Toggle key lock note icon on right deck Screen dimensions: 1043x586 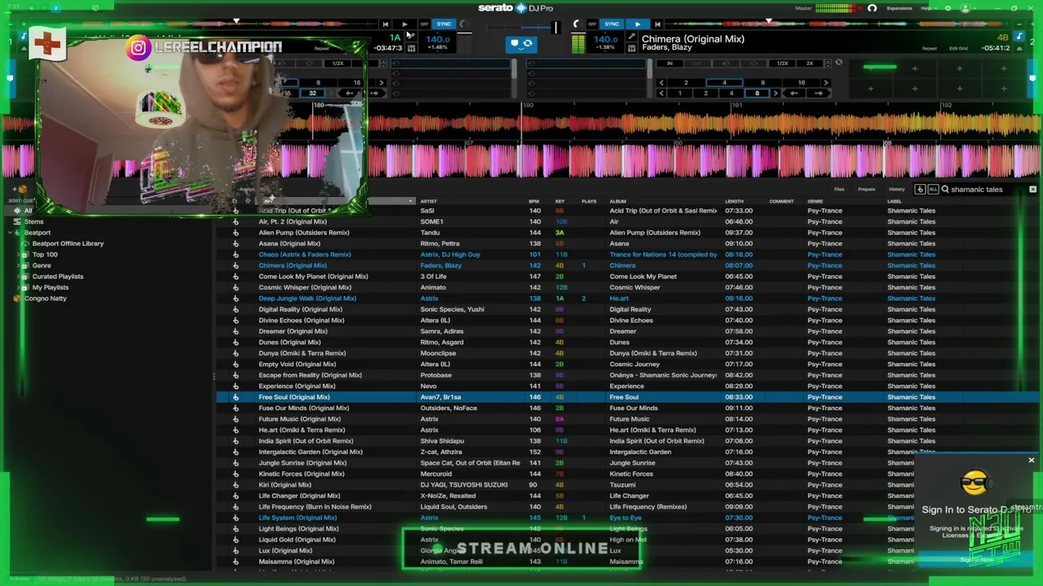pos(1019,37)
